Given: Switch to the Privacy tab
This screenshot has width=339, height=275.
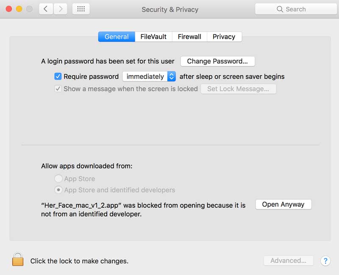Looking at the screenshot, I should tap(224, 37).
